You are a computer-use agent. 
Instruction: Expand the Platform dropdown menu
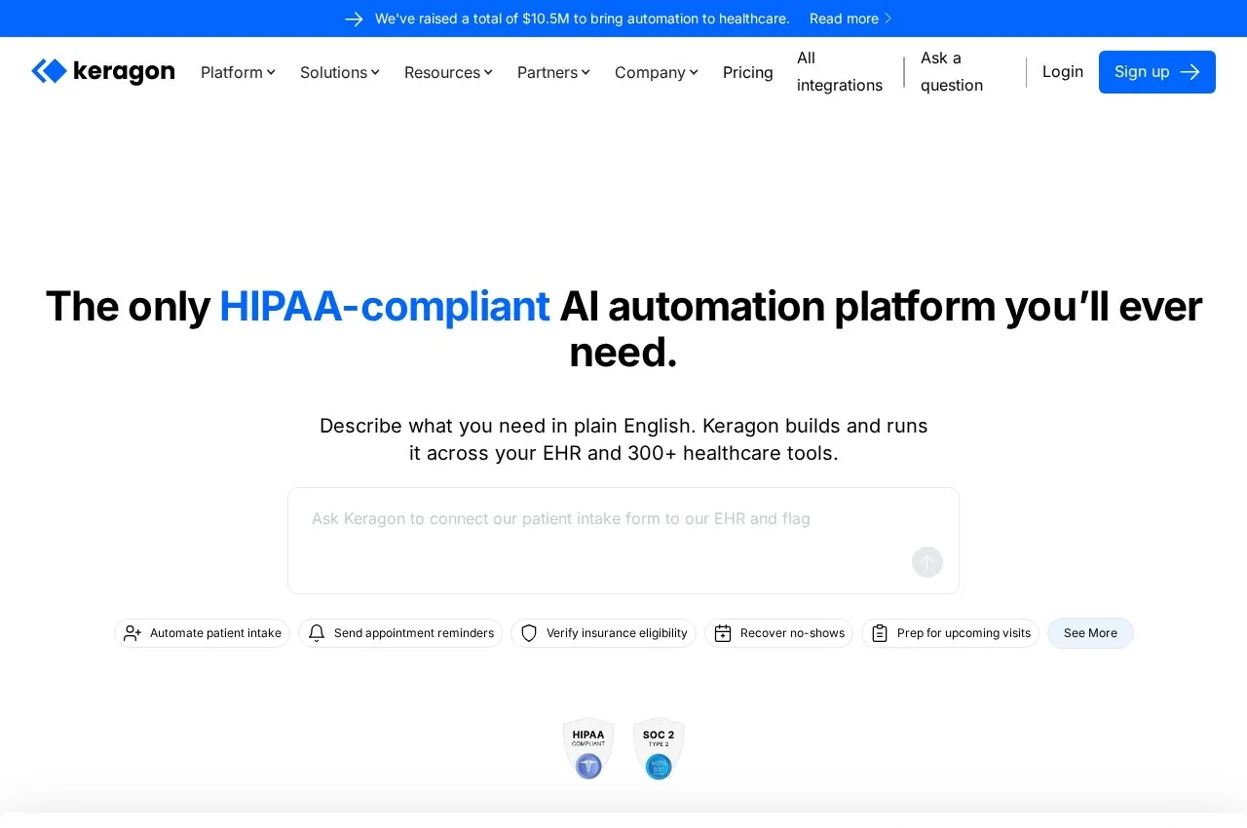(x=238, y=72)
